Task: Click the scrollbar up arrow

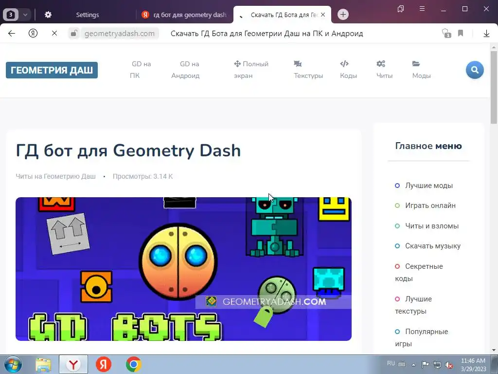Action: pos(494,47)
